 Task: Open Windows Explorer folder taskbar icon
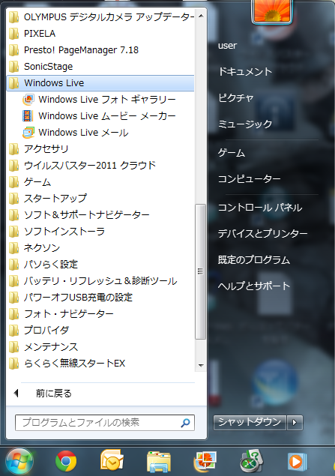pyautogui.click(x=159, y=461)
